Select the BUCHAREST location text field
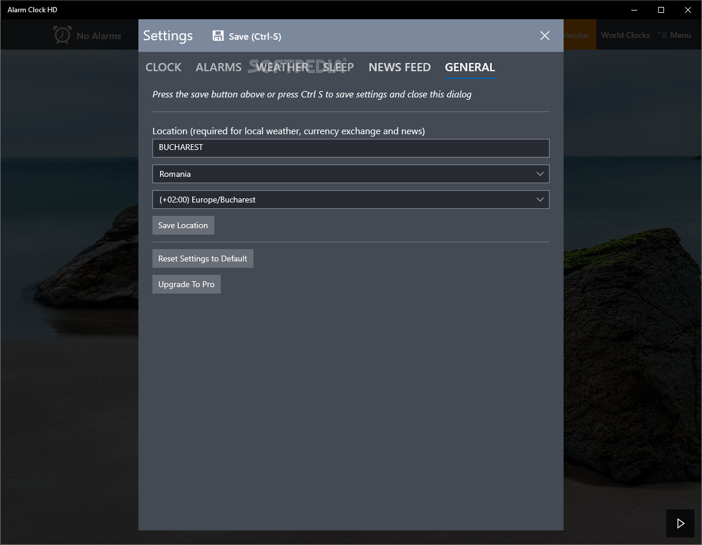702x545 pixels. pyautogui.click(x=350, y=148)
